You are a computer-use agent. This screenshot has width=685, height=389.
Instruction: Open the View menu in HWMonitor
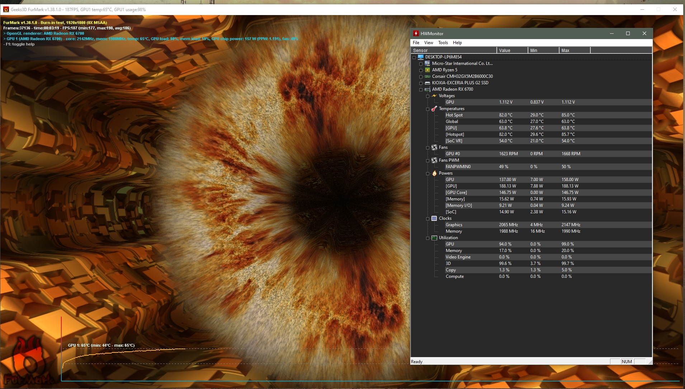429,43
